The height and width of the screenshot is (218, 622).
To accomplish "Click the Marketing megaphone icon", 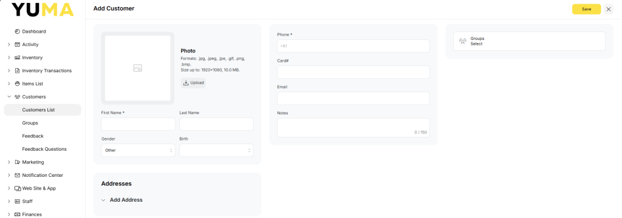I will coord(17,162).
